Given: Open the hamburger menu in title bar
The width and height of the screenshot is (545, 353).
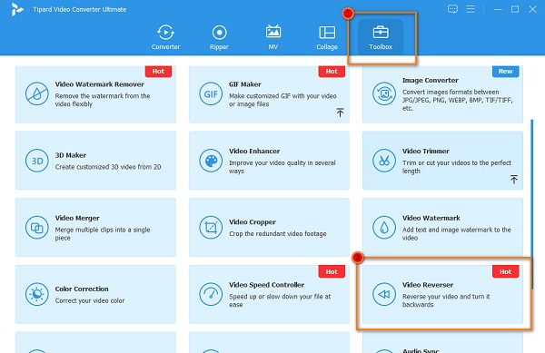Looking at the screenshot, I should point(471,9).
